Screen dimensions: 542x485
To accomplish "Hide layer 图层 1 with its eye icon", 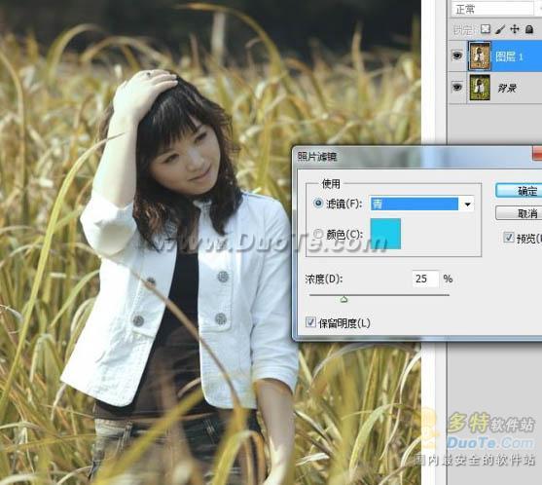I will 457,56.
